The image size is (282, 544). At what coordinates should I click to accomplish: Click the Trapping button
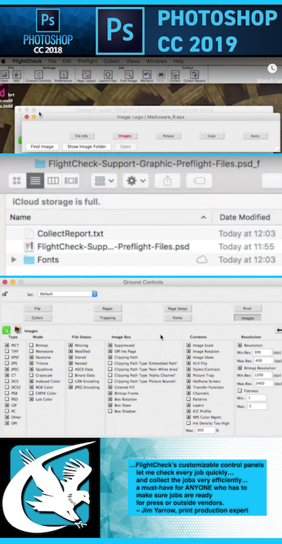coord(107,318)
